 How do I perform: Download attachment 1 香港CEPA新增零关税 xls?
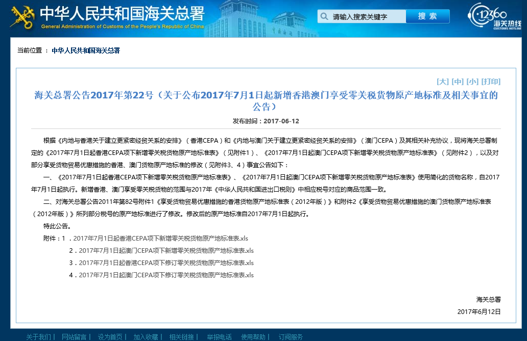(161, 239)
